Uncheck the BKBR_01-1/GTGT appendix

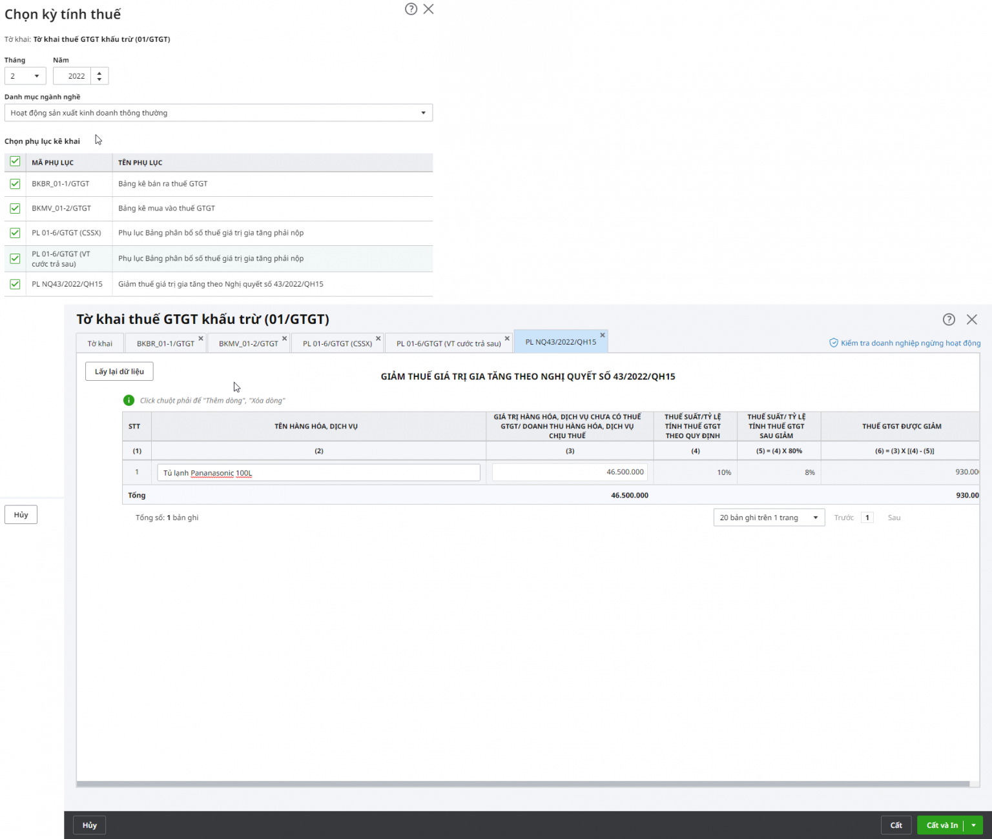[x=15, y=184]
